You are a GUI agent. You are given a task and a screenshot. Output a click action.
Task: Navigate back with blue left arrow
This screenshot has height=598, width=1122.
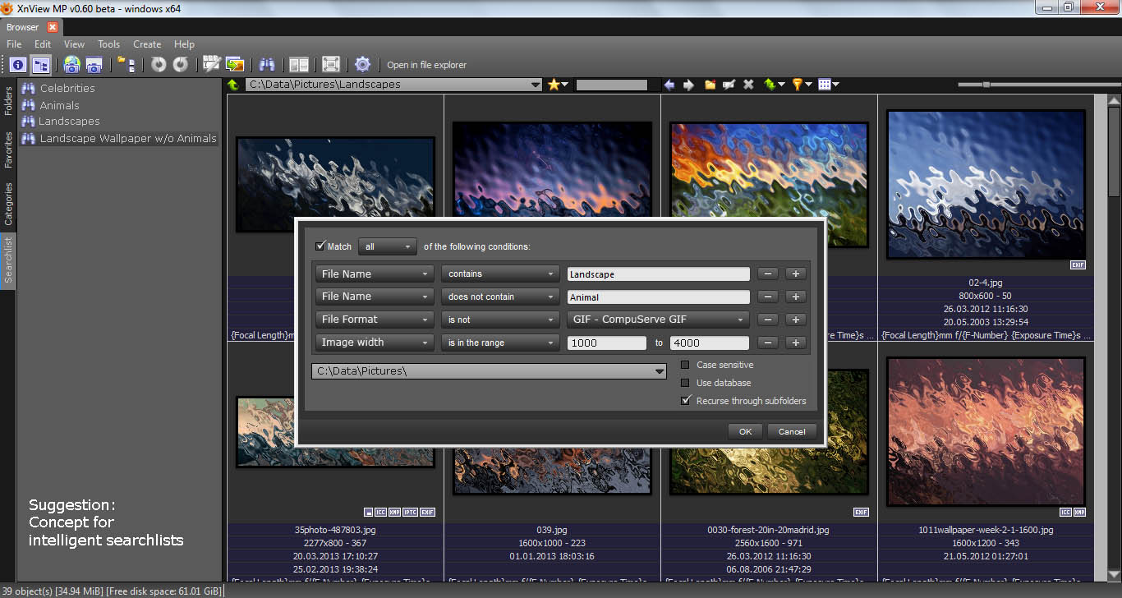(x=669, y=85)
